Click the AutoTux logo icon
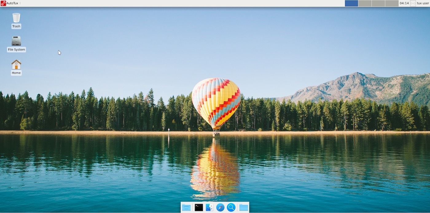The image size is (430, 213). click(x=3, y=3)
